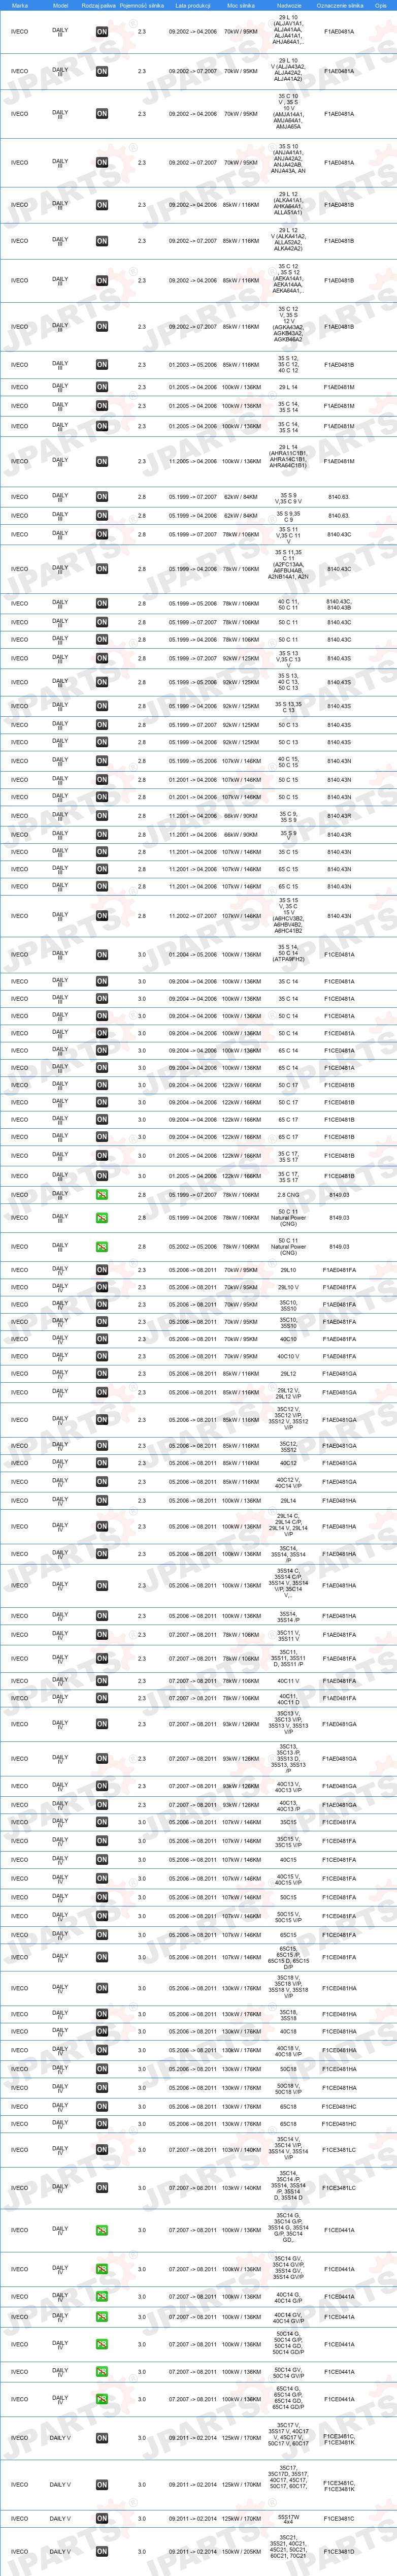Click the Moc silnika column header

241,5
